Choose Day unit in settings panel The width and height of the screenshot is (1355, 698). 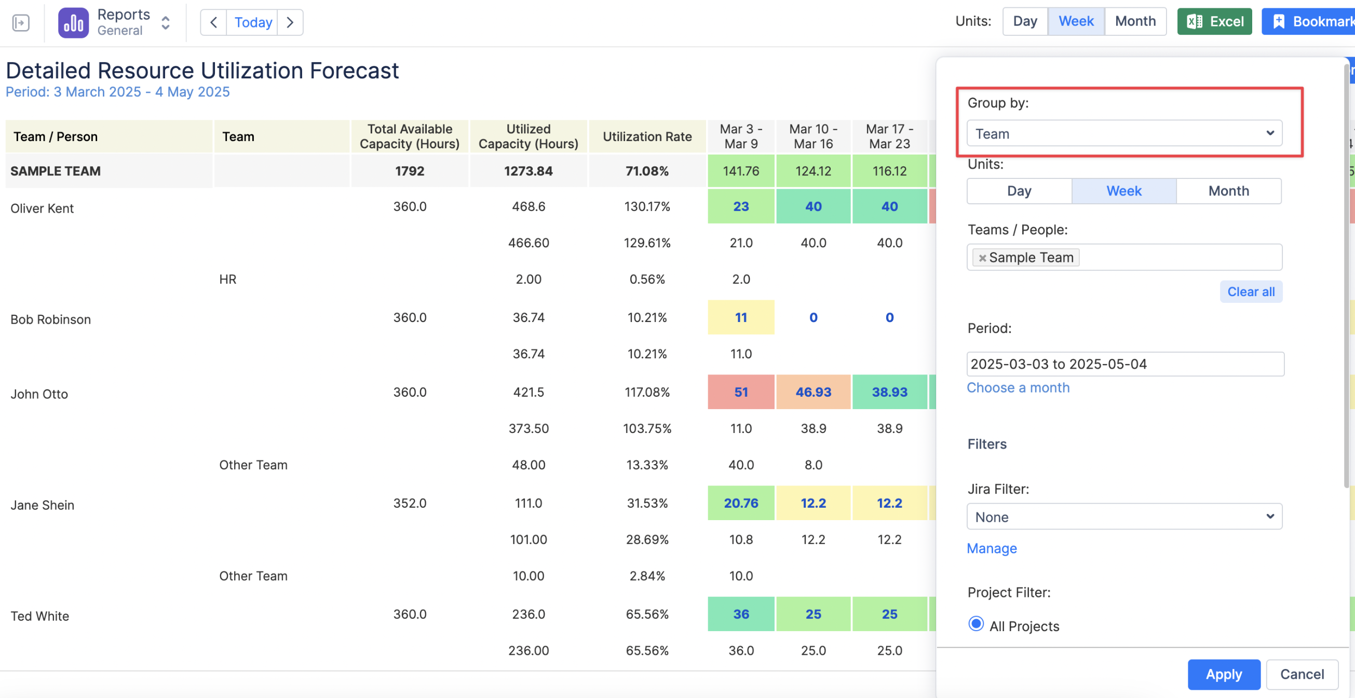coord(1019,191)
